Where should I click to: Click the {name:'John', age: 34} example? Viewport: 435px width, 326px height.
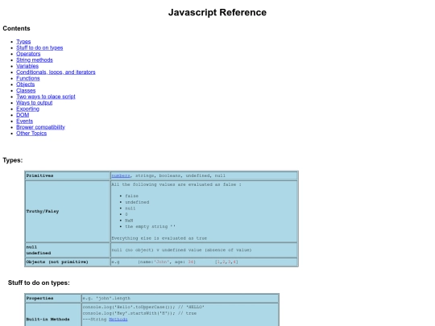click(x=167, y=262)
